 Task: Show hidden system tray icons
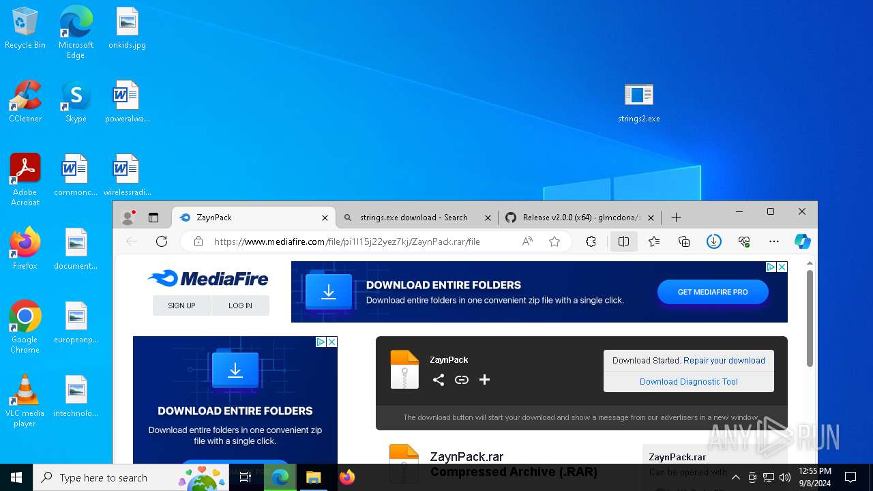(x=736, y=477)
